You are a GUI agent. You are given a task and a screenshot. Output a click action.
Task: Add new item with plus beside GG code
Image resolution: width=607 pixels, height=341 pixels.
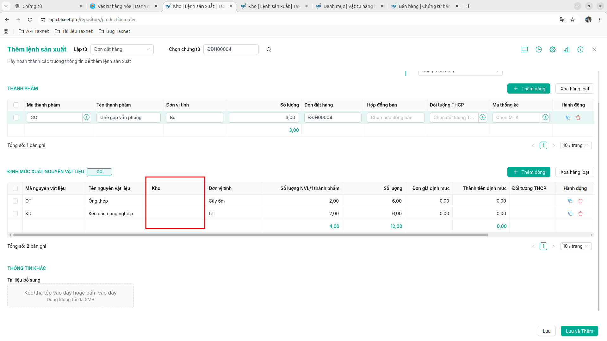point(86,117)
